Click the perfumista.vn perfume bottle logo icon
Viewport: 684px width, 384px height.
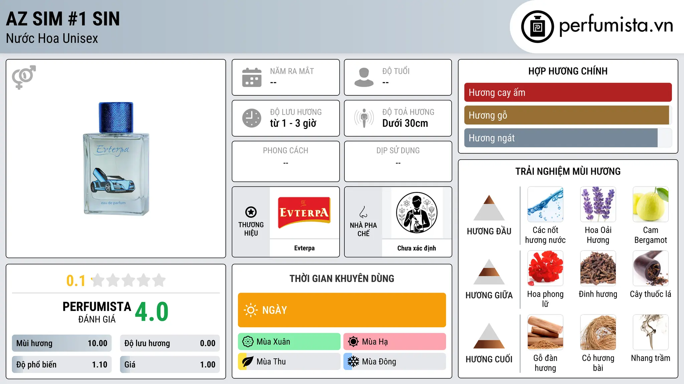(x=537, y=27)
